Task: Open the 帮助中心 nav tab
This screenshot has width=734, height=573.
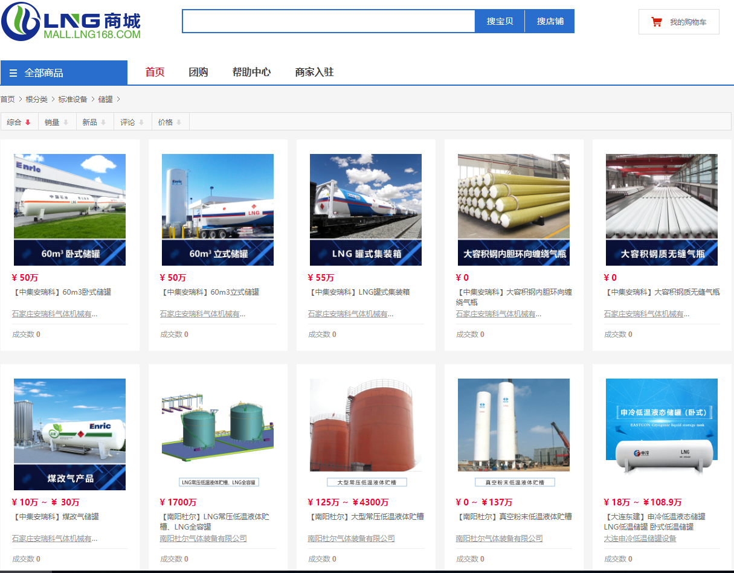Action: pos(251,72)
